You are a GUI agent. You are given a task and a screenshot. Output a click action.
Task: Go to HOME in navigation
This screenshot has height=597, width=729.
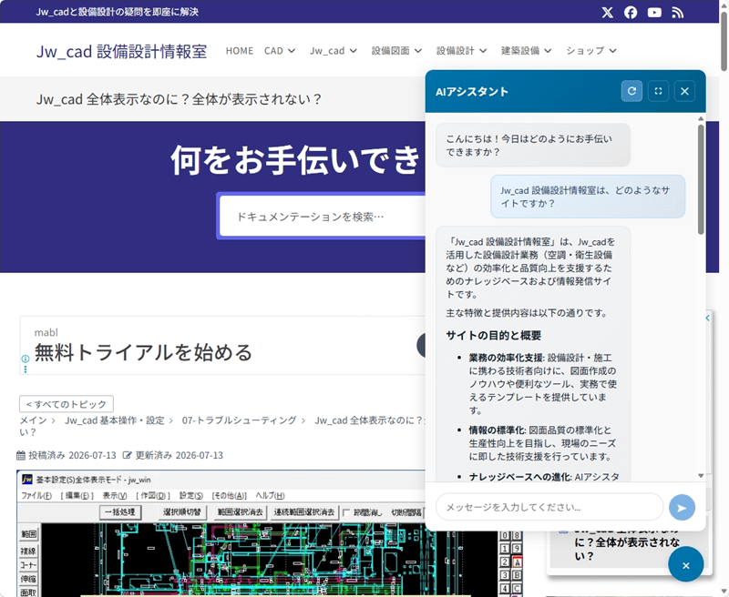tap(240, 51)
